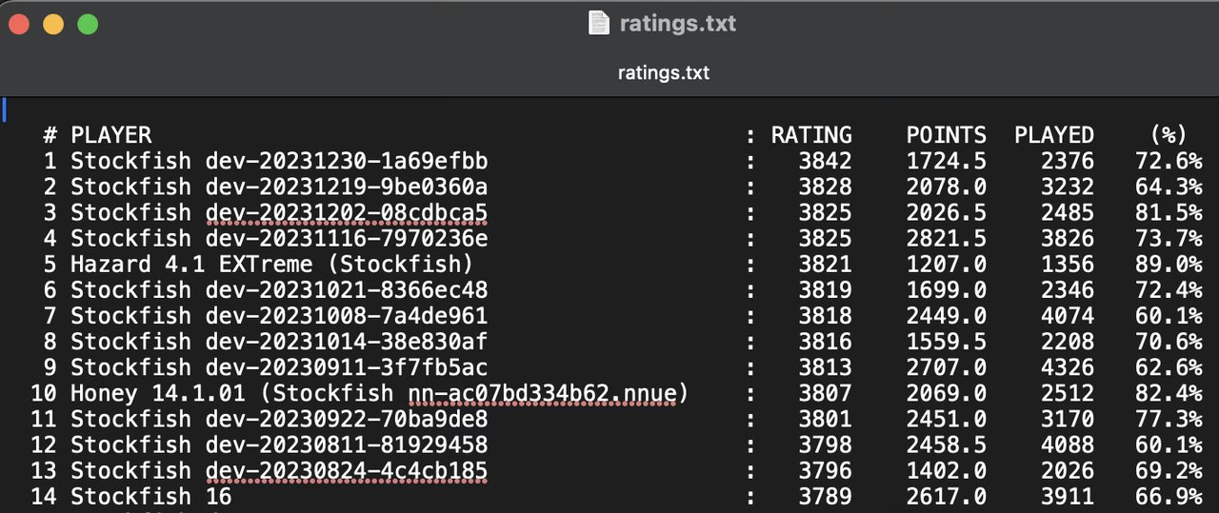This screenshot has width=1219, height=513.
Task: Click points value 2821.5
Action: (x=946, y=238)
